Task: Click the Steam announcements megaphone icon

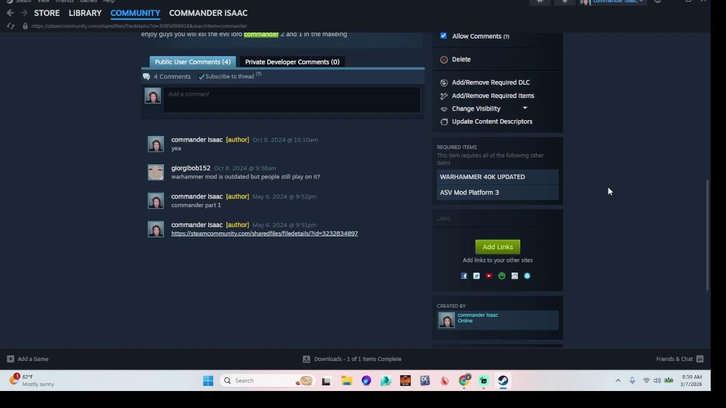Action: [x=539, y=2]
